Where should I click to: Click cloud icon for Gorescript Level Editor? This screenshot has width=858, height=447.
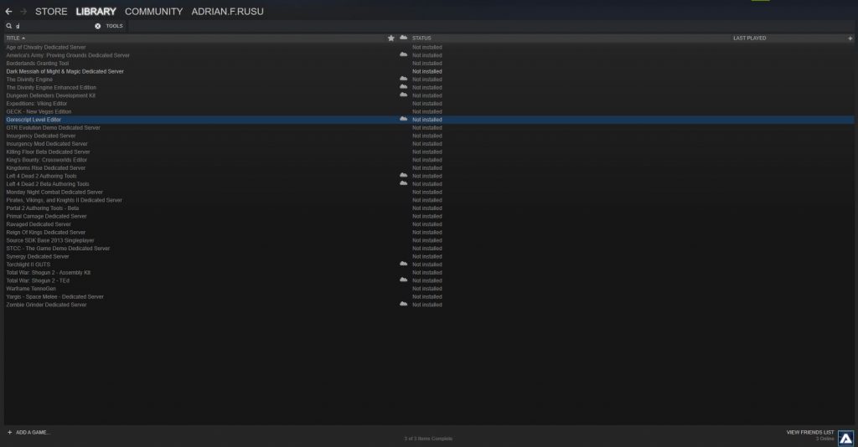click(x=403, y=119)
